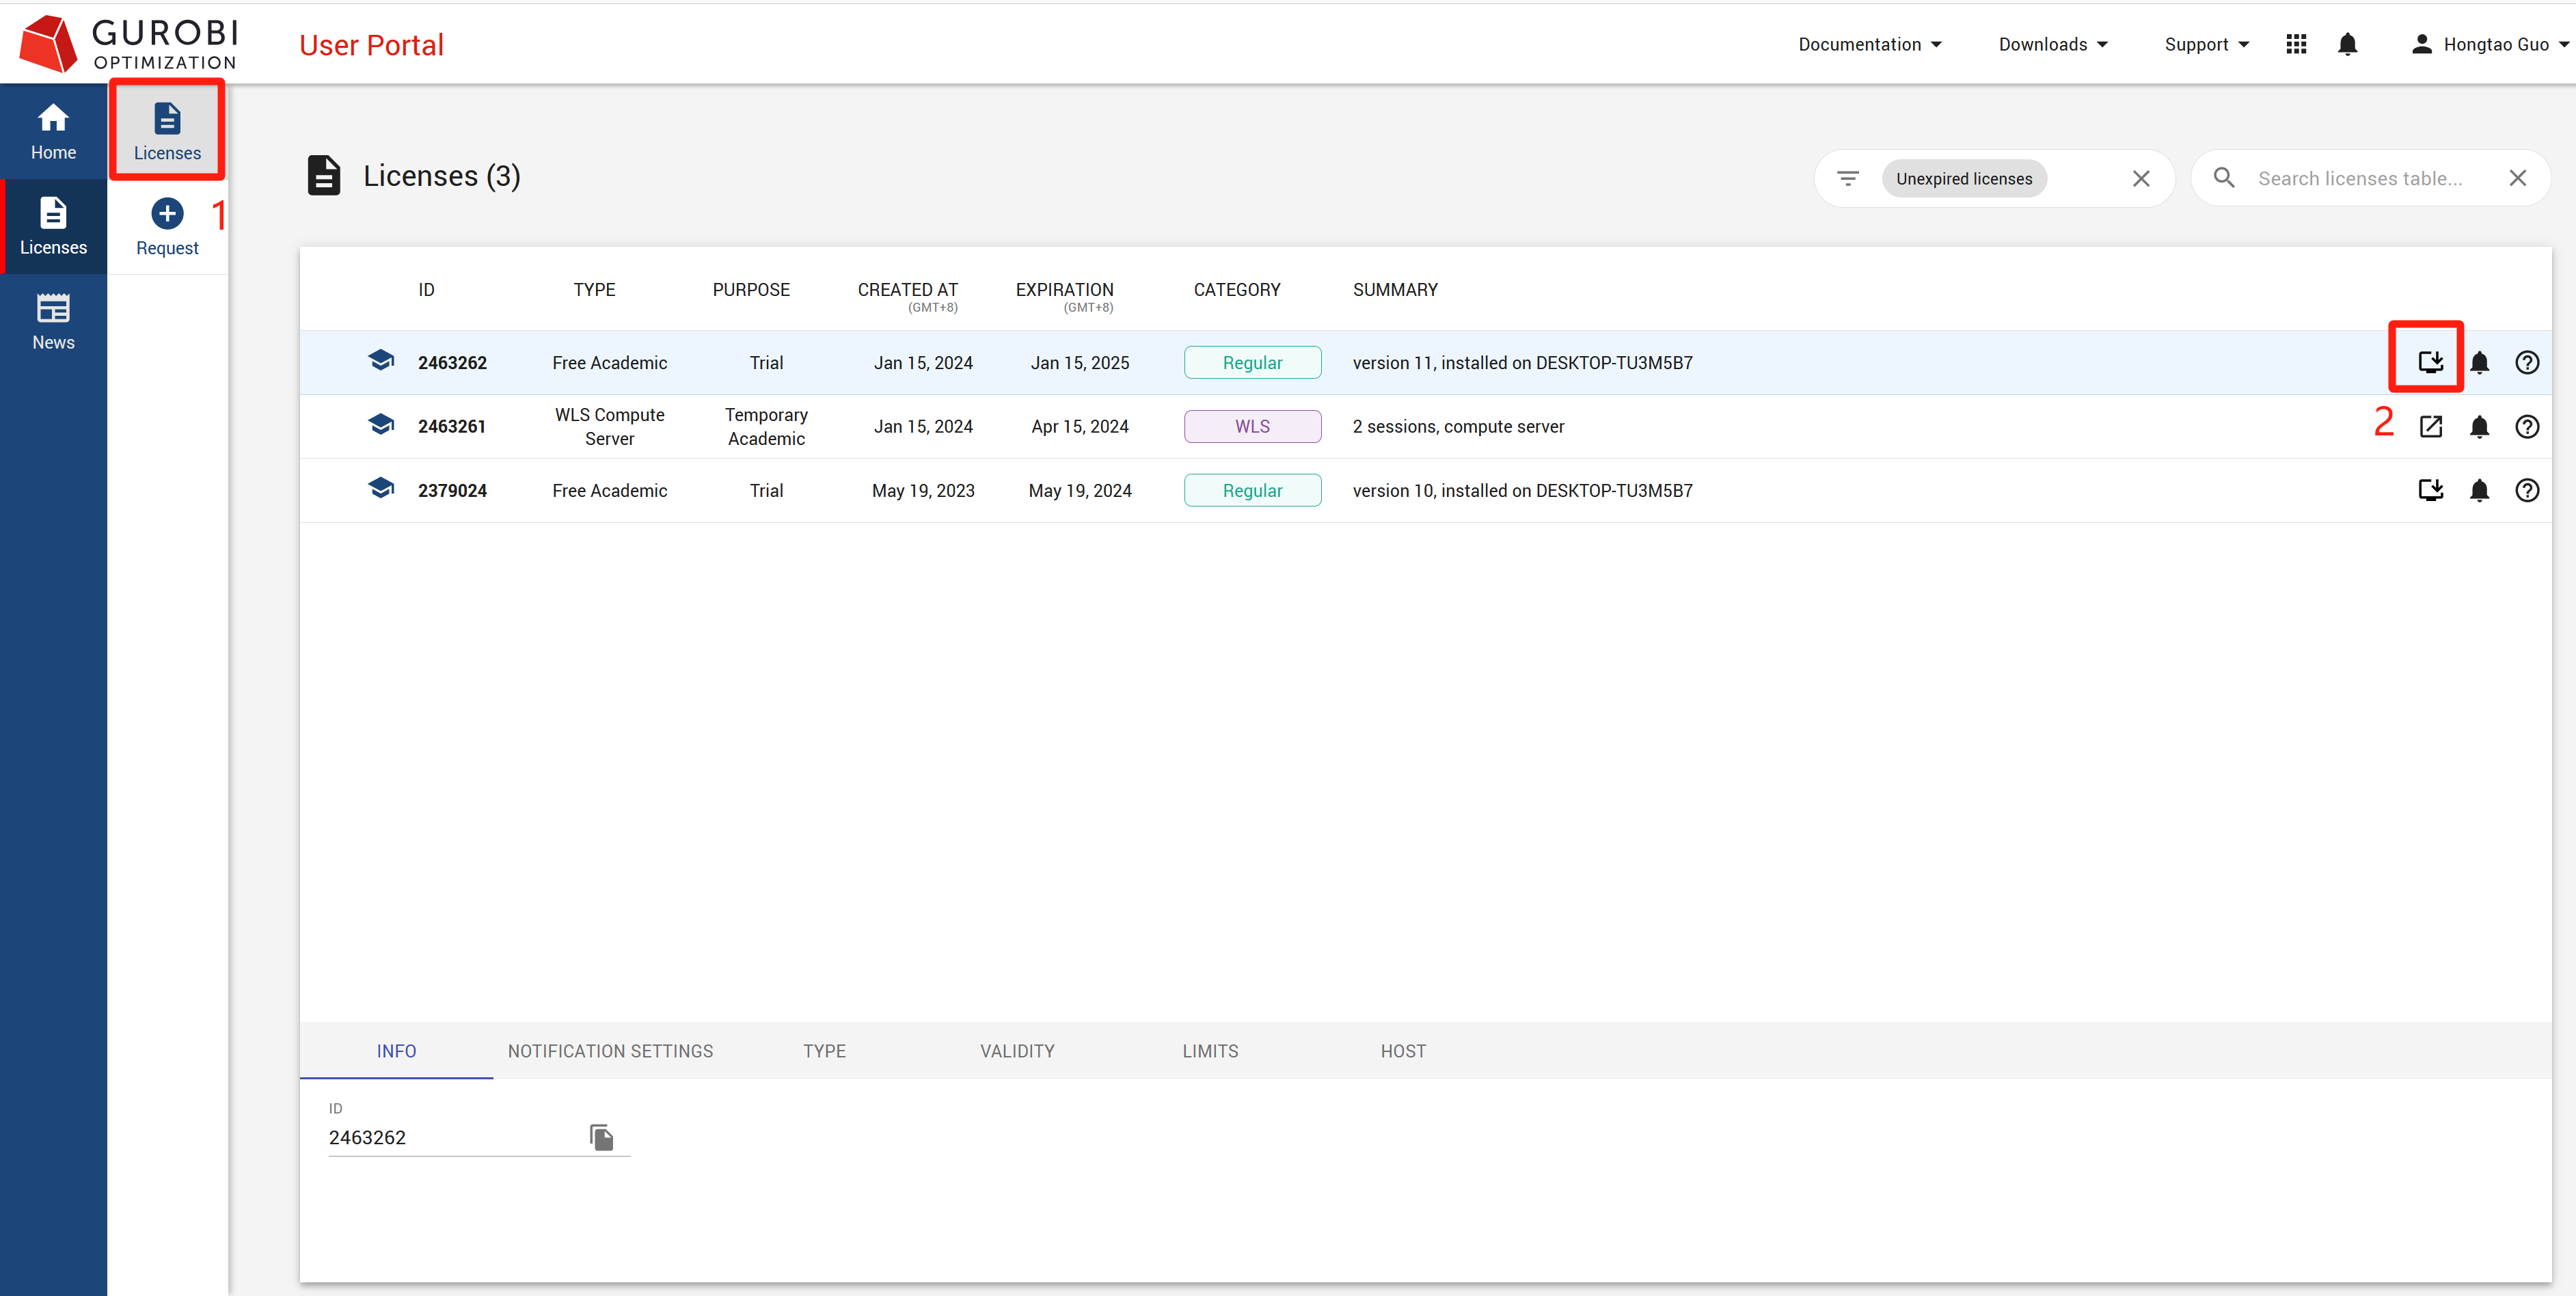
Task: Click the install icon for license 2379024
Action: [x=2431, y=490]
